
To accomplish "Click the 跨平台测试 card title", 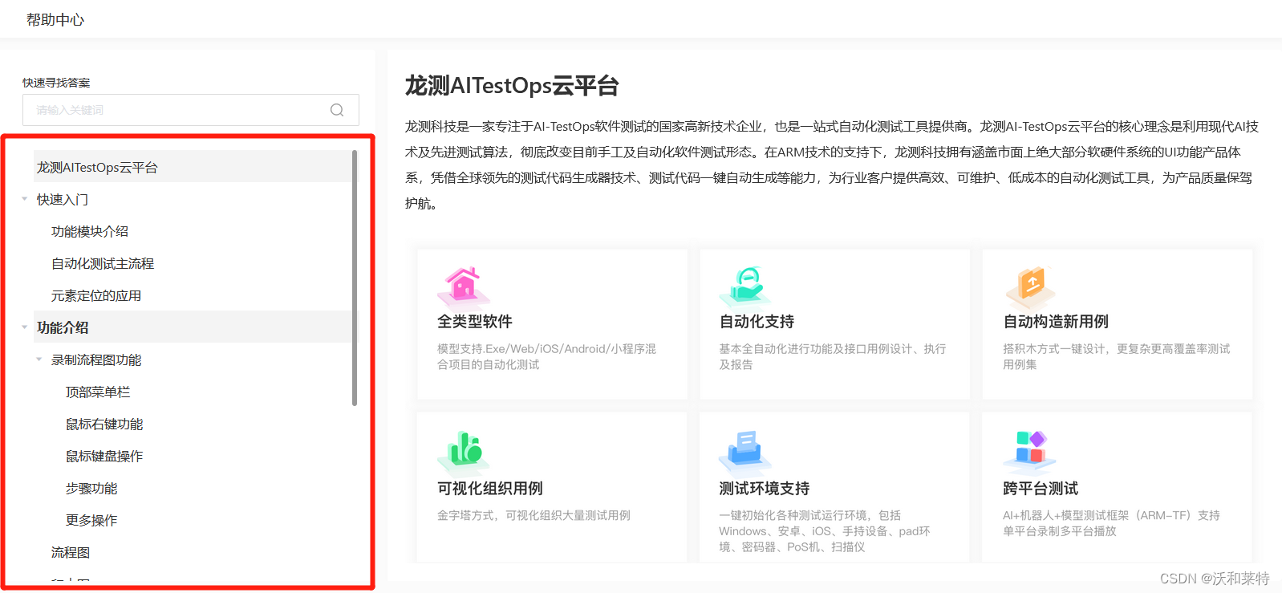I will point(1041,488).
